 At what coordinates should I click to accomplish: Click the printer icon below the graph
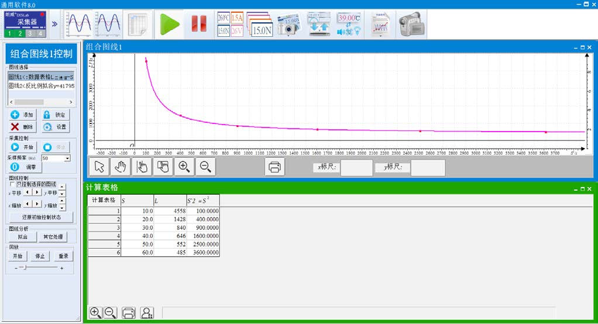click(x=274, y=167)
